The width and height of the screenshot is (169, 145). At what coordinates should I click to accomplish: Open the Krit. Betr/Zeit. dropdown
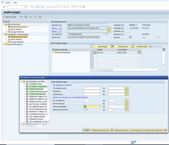click(x=106, y=34)
